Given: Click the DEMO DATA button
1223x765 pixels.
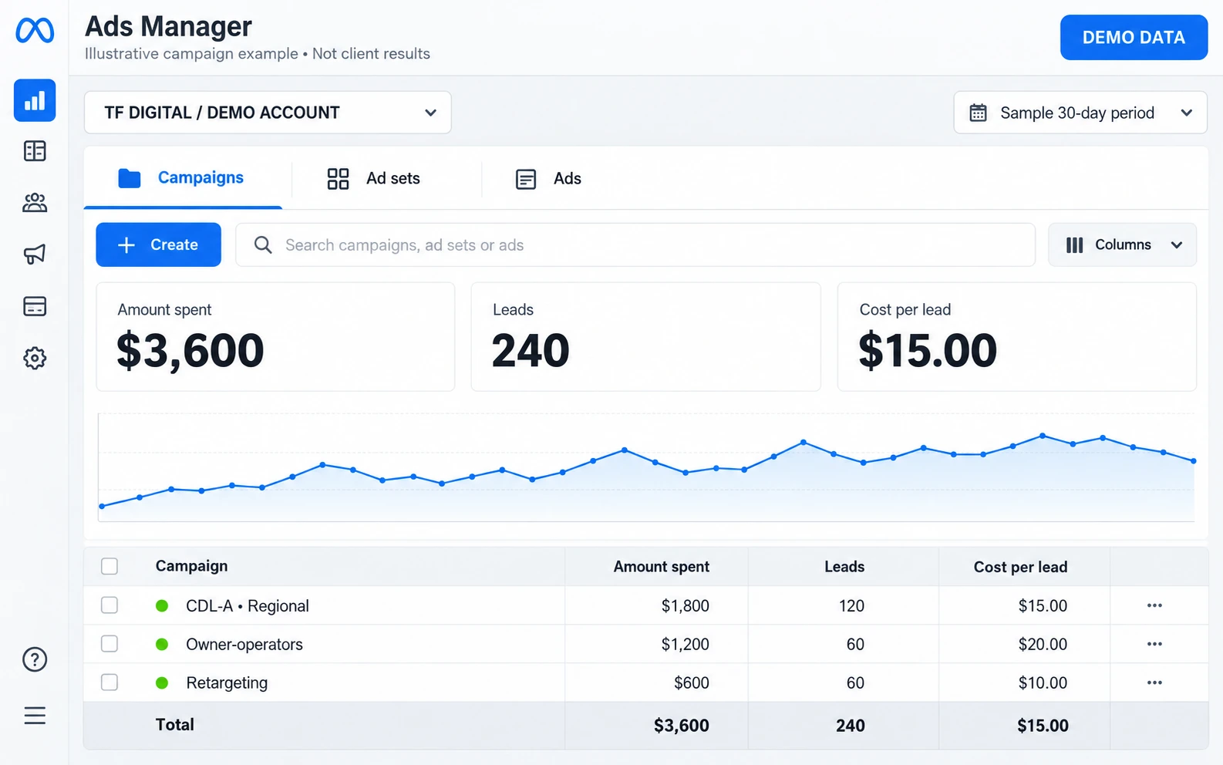Looking at the screenshot, I should click(1134, 37).
